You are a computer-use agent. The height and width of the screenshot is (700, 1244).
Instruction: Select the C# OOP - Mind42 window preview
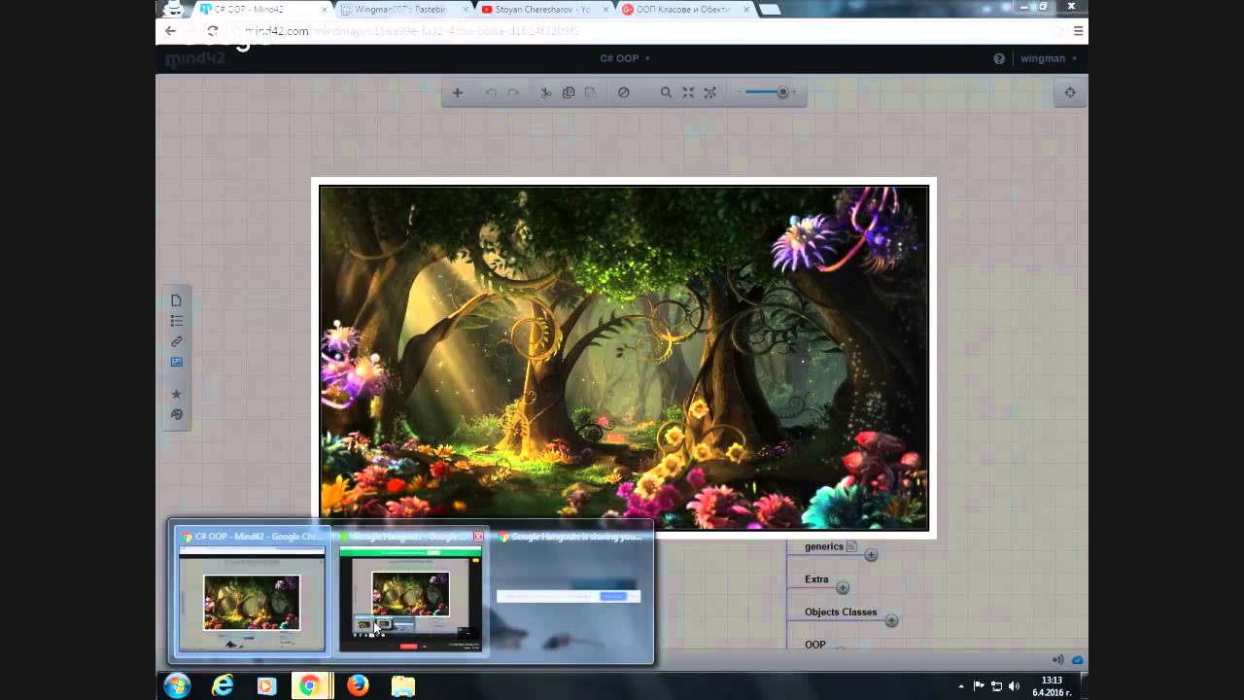[252, 592]
